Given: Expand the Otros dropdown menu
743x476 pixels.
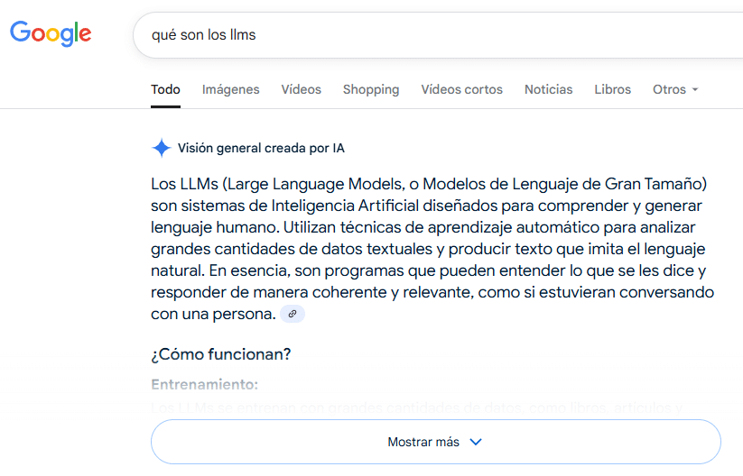Looking at the screenshot, I should click(675, 89).
